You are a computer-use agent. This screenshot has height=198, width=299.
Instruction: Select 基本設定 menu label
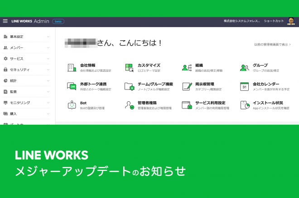pos(17,37)
